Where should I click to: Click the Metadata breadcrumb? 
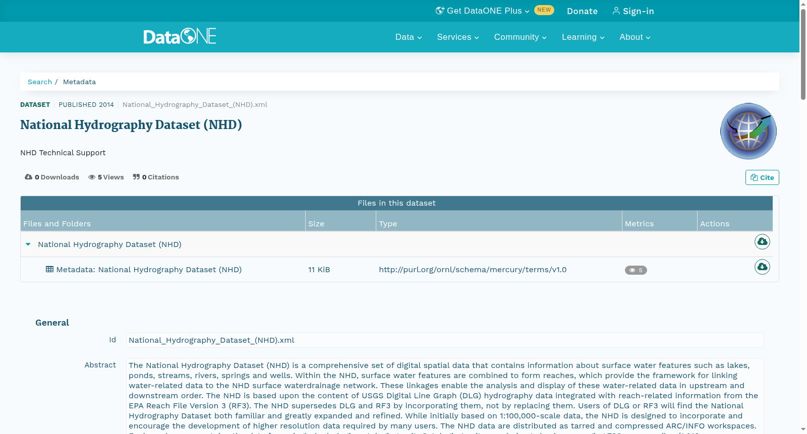(79, 82)
